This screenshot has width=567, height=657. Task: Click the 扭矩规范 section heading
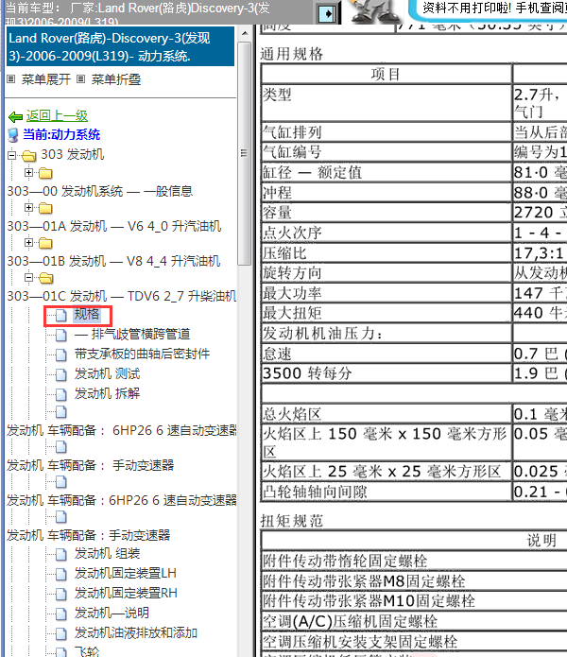tap(292, 521)
